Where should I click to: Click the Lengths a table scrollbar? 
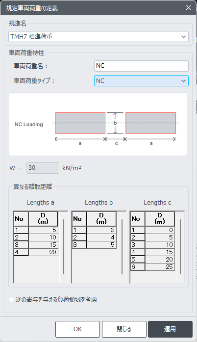pyautogui.click(x=64, y=247)
